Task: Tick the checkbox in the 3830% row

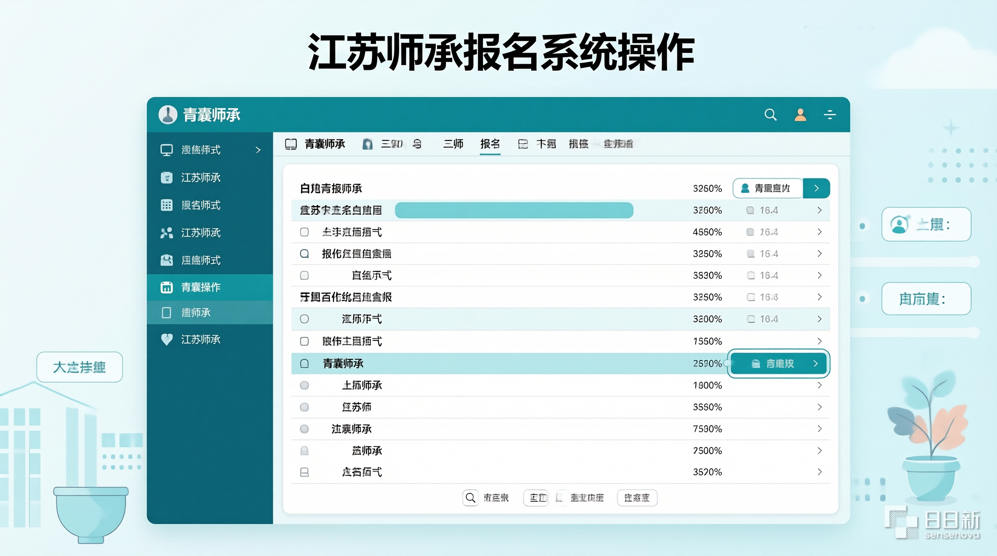Action: click(x=304, y=276)
